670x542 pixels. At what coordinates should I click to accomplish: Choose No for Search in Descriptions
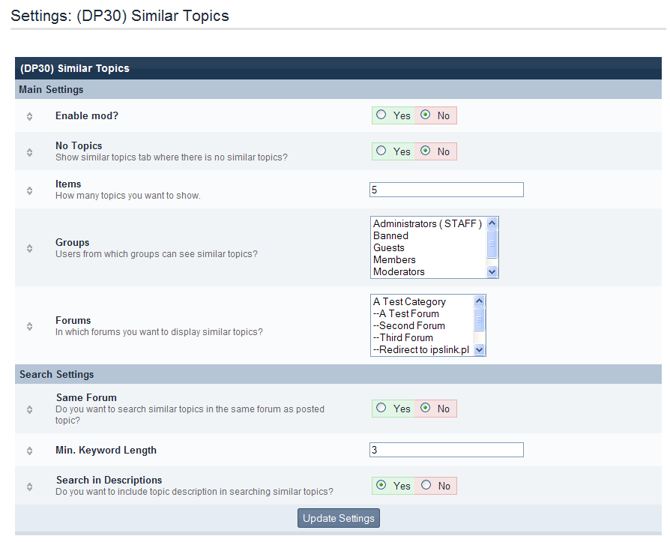click(x=426, y=486)
